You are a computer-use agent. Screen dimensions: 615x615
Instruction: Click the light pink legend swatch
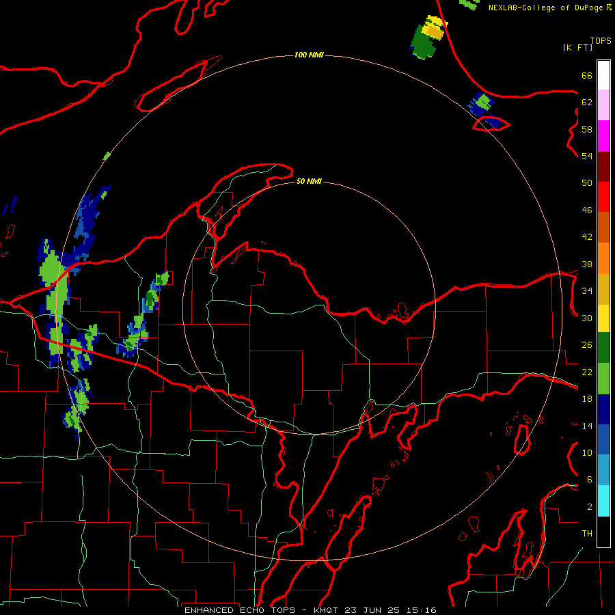603,105
